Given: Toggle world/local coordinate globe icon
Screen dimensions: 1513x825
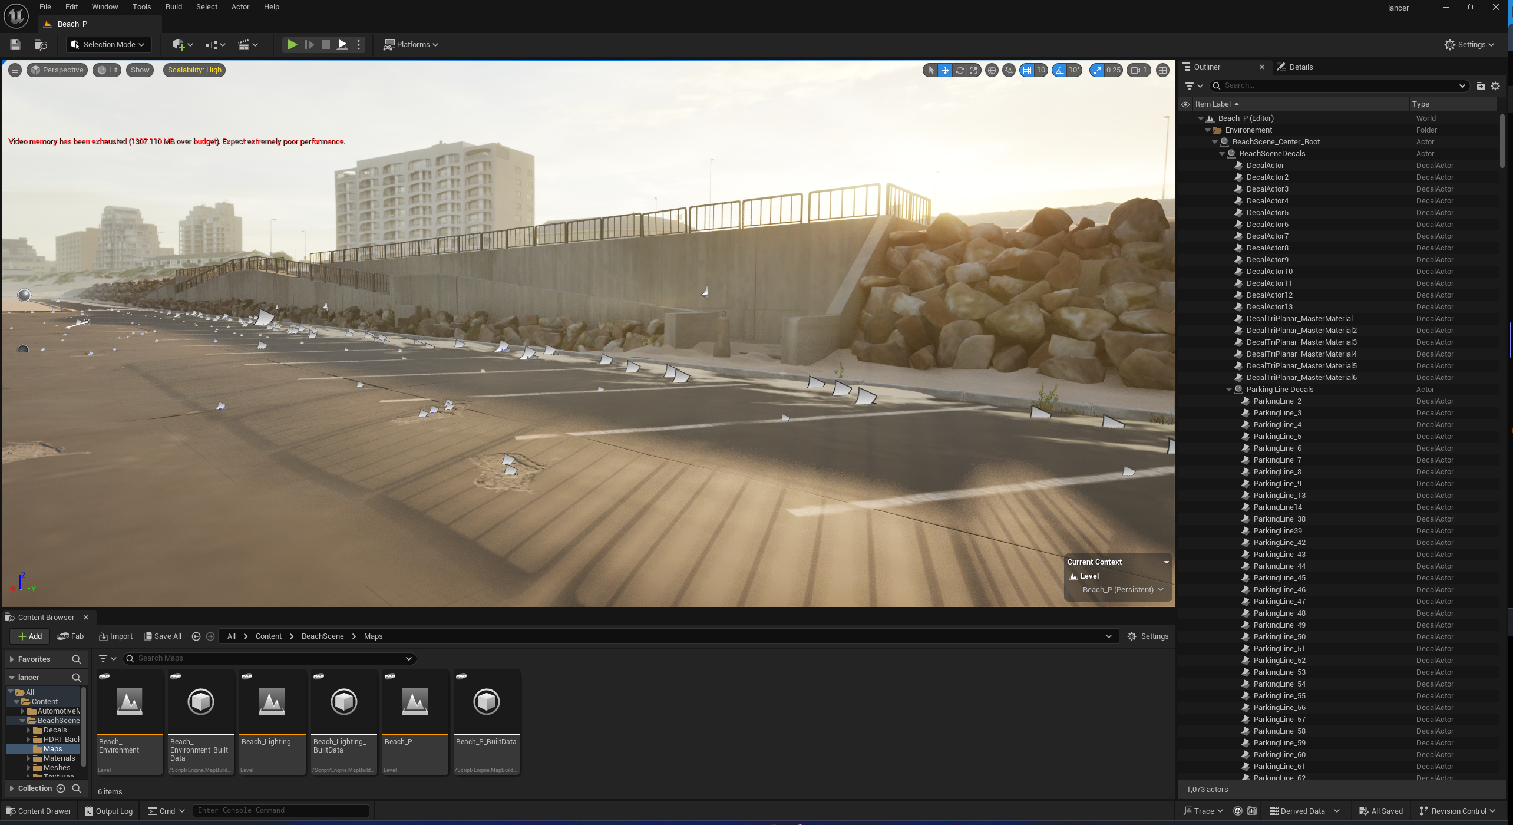Looking at the screenshot, I should [992, 70].
